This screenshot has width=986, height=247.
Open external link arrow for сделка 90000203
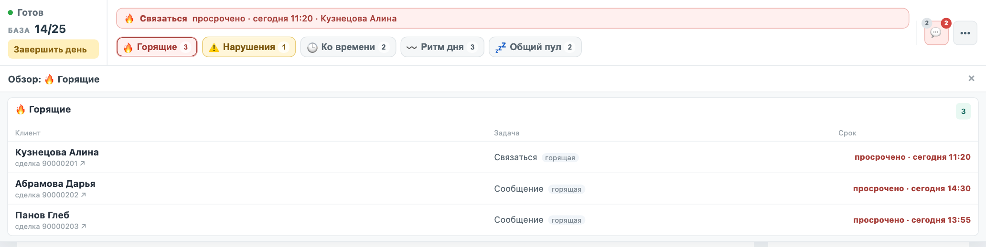[x=84, y=226]
